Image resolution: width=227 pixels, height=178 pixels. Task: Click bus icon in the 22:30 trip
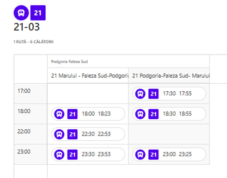59,134
